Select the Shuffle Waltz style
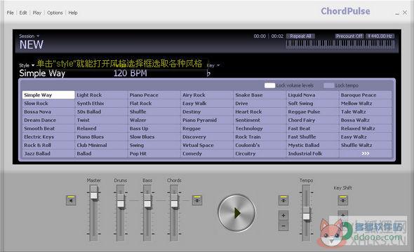 point(365,145)
